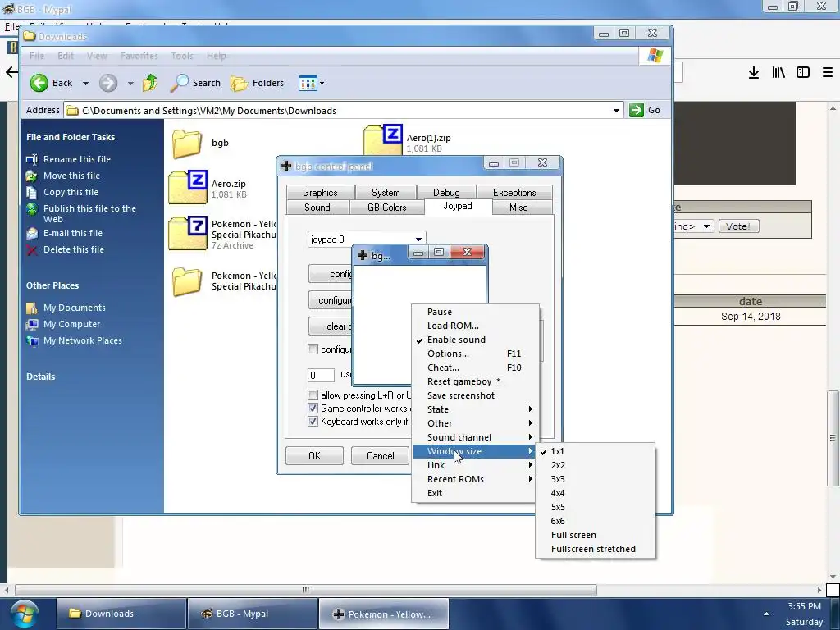Choose 2x2 window size
The image size is (840, 630).
[x=595, y=465]
